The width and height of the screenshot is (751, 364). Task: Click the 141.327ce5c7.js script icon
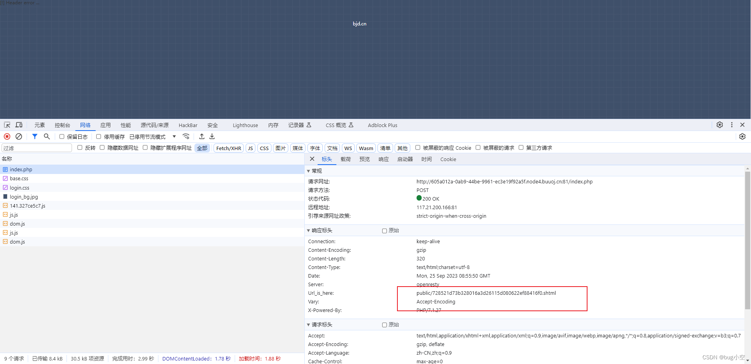(x=5, y=206)
